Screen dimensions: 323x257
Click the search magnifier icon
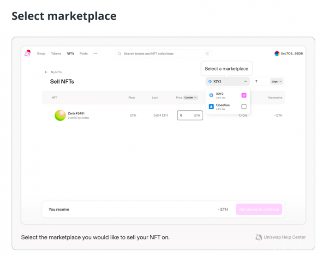point(120,54)
